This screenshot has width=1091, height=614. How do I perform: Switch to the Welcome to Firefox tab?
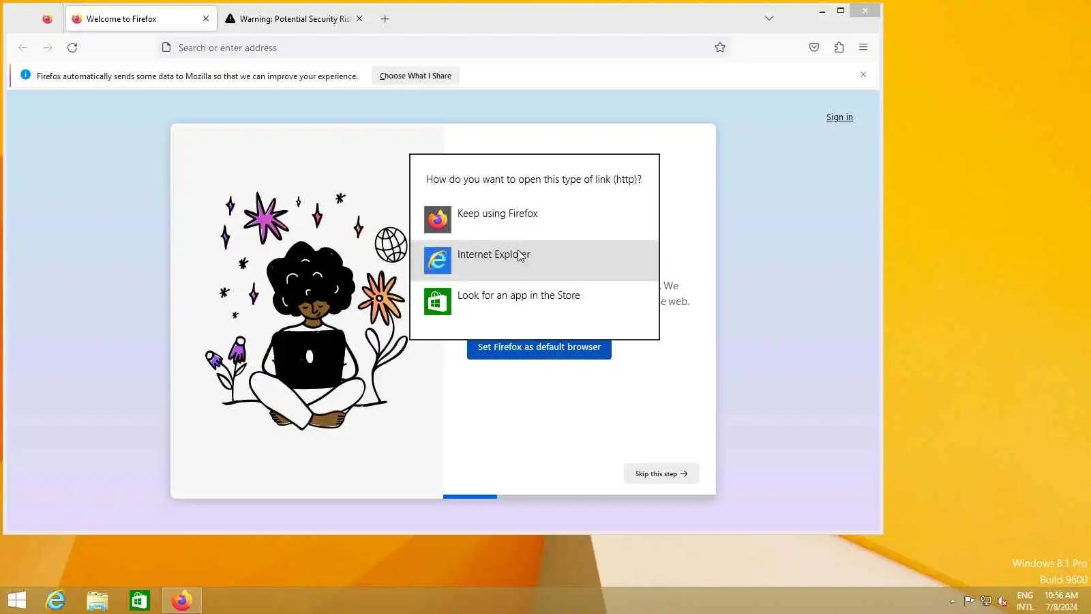point(141,19)
